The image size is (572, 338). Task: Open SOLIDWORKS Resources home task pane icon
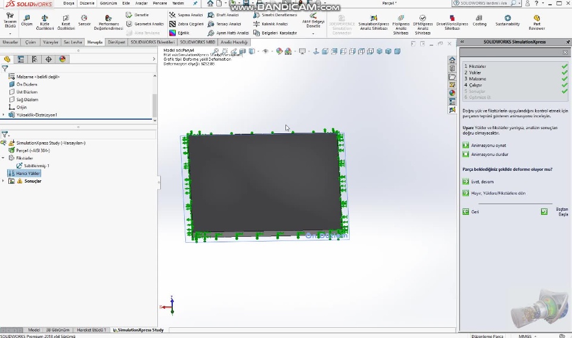pos(452,60)
